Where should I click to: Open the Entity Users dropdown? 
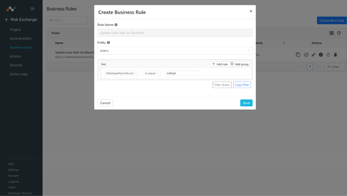click(x=175, y=50)
